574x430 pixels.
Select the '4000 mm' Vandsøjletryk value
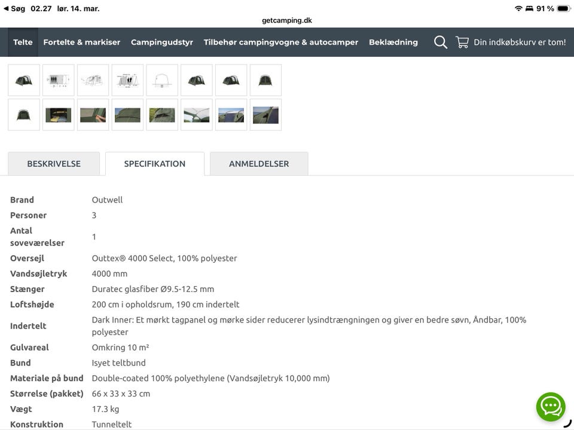[x=109, y=274]
